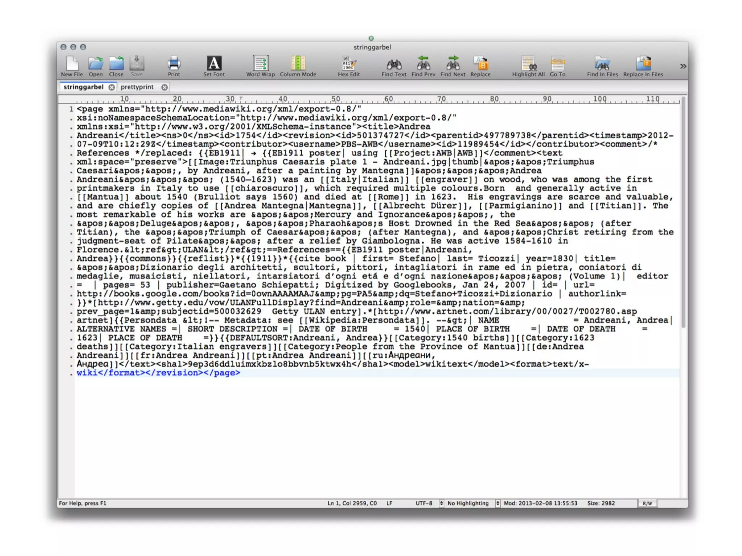
Task: Click the Find Text binoculars icon
Action: pyautogui.click(x=394, y=64)
